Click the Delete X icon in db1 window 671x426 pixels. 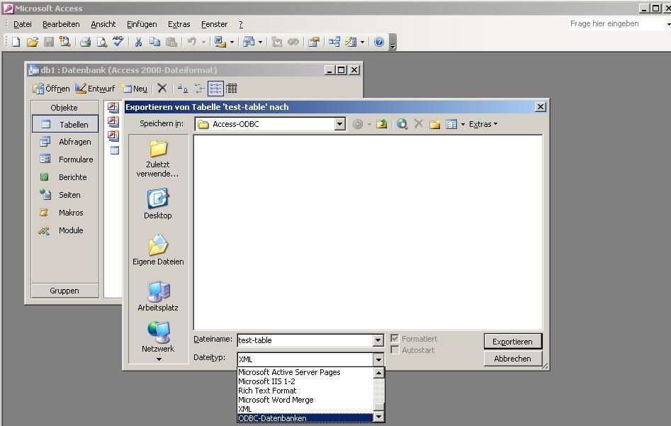[x=162, y=88]
